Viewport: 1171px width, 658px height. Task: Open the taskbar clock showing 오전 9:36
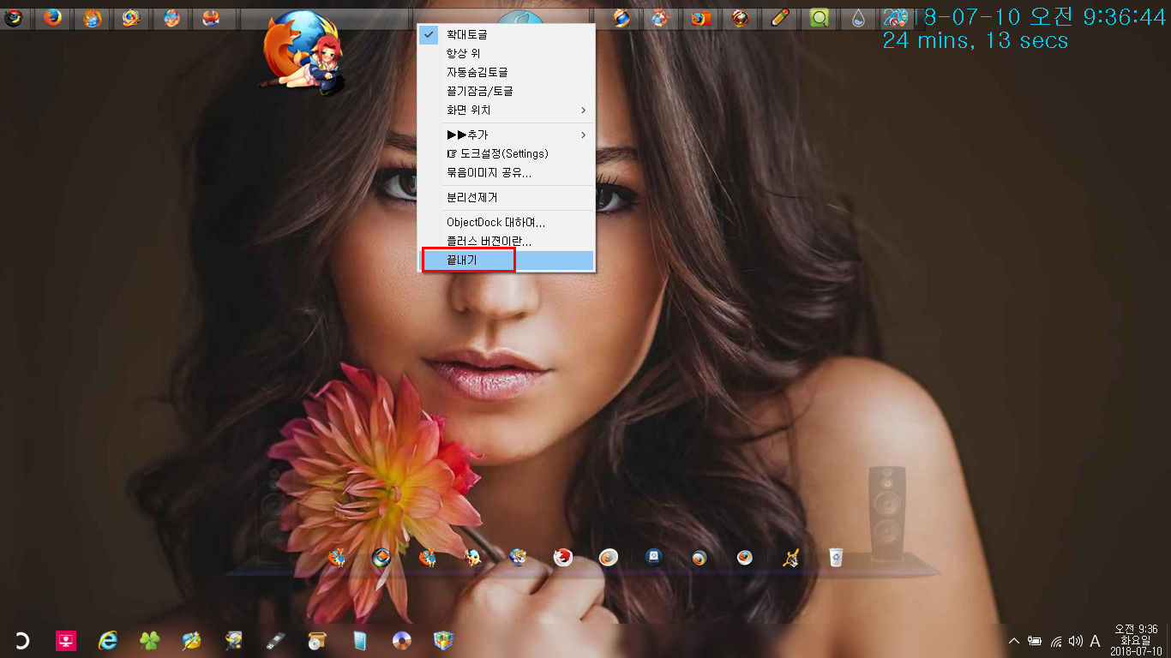pos(1135,640)
